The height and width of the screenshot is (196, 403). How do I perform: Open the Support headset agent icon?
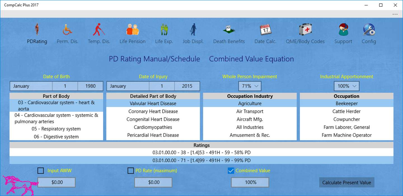(x=343, y=30)
